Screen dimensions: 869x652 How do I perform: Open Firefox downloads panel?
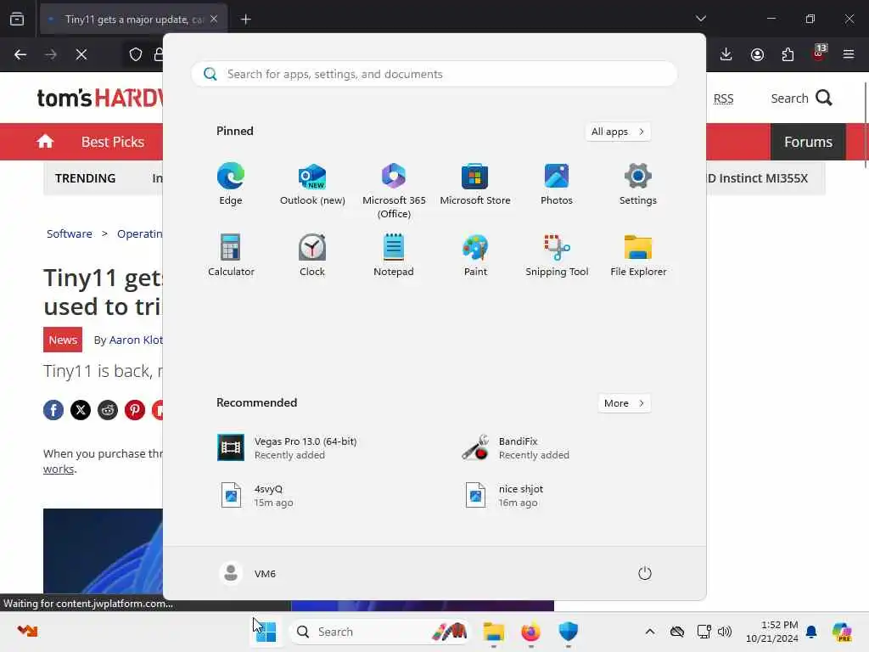pyautogui.click(x=726, y=54)
